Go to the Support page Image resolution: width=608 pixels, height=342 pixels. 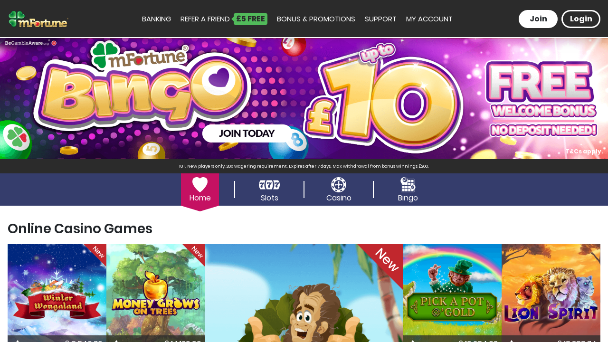coord(380,19)
